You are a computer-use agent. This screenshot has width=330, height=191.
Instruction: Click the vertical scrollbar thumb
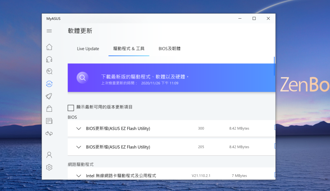tap(274, 66)
